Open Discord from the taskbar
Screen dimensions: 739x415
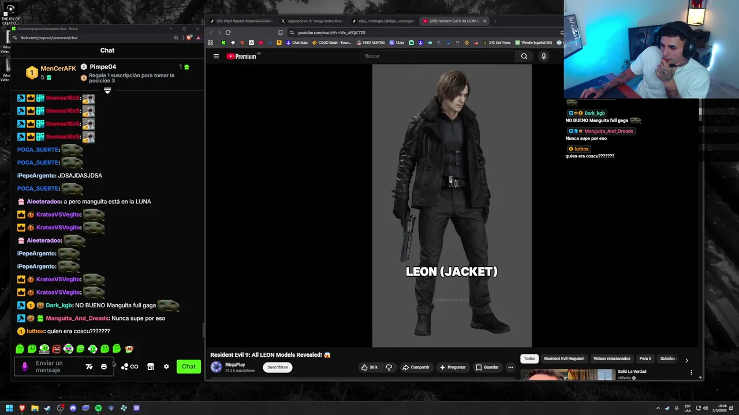pyautogui.click(x=73, y=408)
